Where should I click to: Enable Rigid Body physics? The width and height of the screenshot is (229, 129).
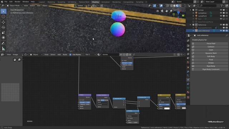pyautogui.click(x=210, y=66)
